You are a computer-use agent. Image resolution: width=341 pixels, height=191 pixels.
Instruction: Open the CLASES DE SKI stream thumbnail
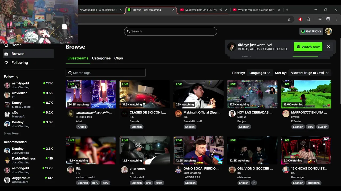(145, 94)
